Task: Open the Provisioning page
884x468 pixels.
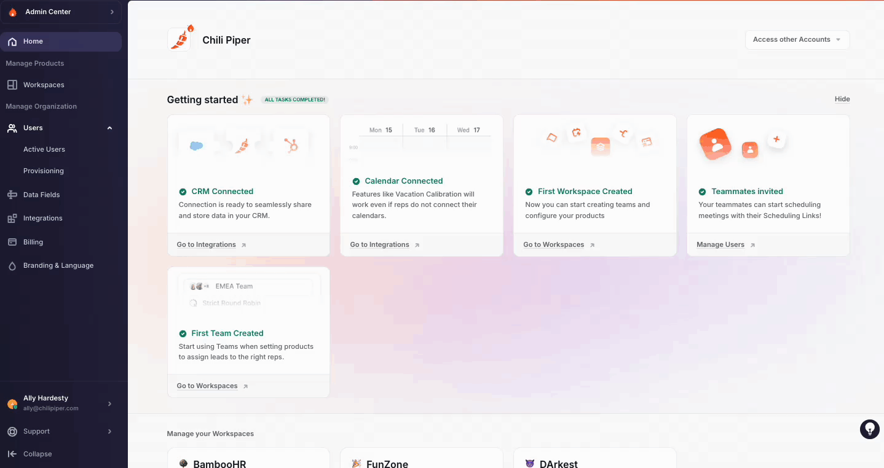Action: [x=43, y=170]
